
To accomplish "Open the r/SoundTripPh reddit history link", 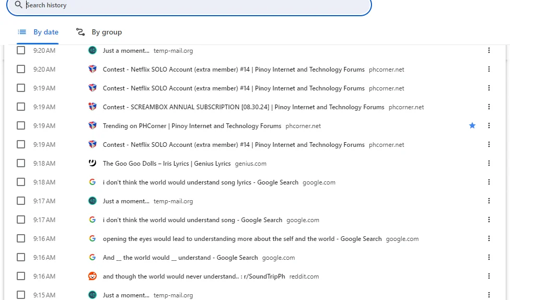I will point(194,276).
